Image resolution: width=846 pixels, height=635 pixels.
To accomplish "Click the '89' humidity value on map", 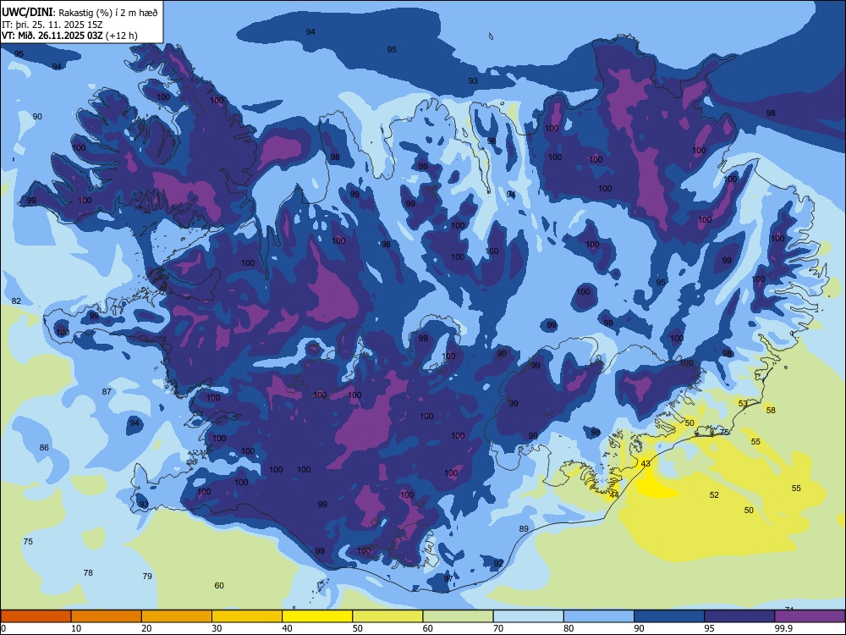I will 524,528.
